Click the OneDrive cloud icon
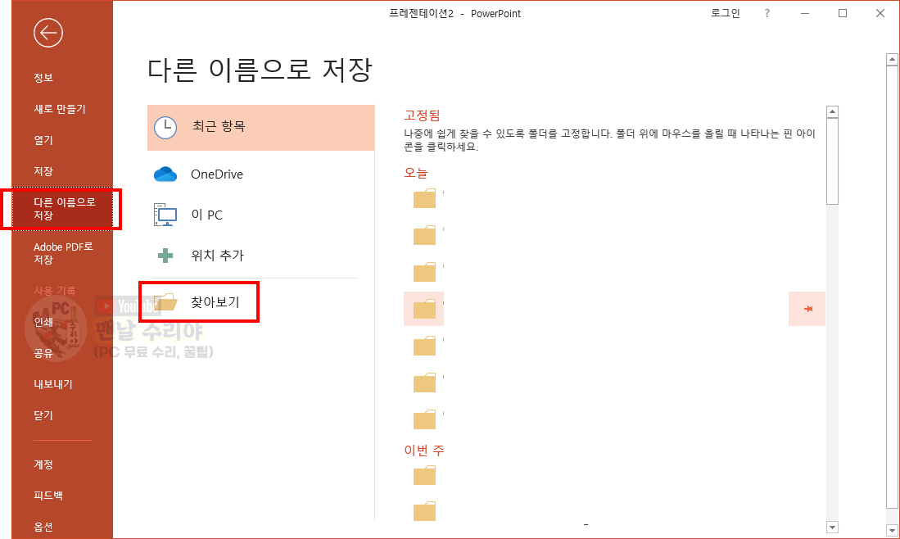900x539 pixels. (165, 174)
